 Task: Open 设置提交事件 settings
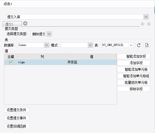(x=17, y=118)
